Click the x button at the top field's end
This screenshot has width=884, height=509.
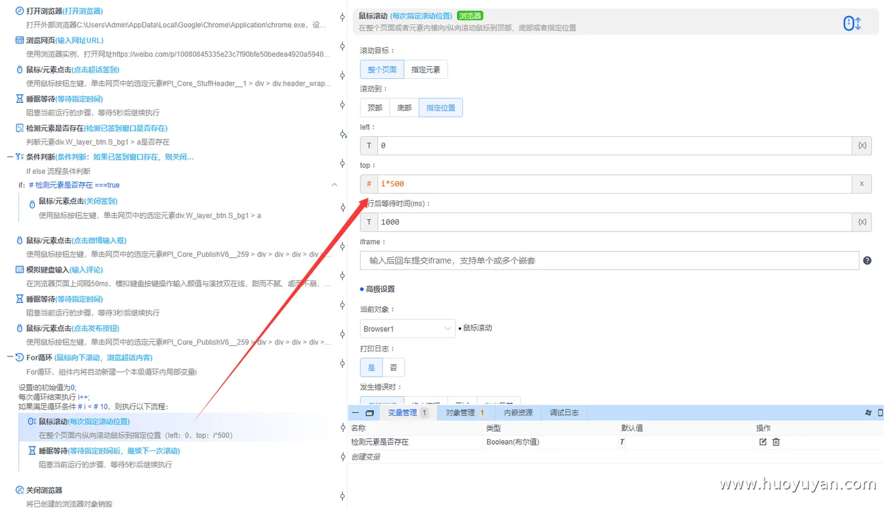coord(862,184)
